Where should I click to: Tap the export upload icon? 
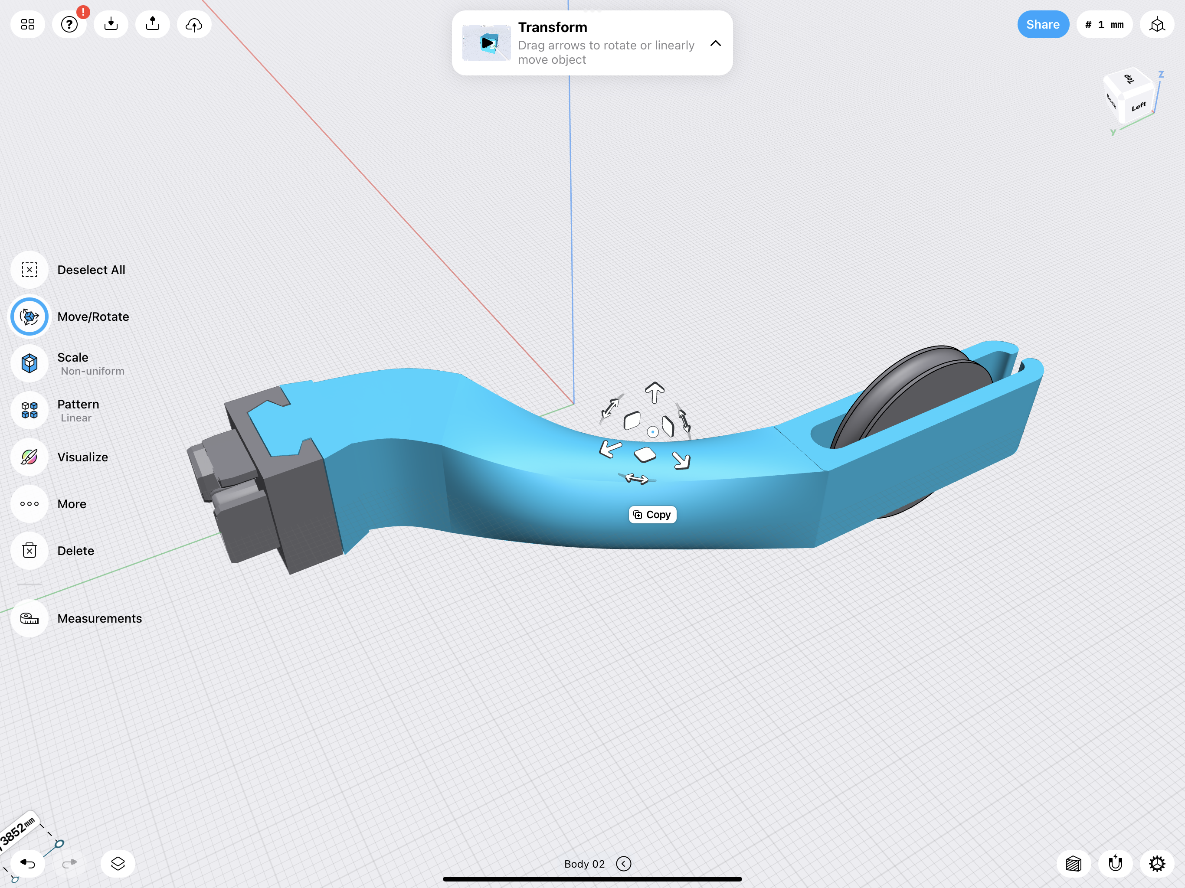[153, 25]
